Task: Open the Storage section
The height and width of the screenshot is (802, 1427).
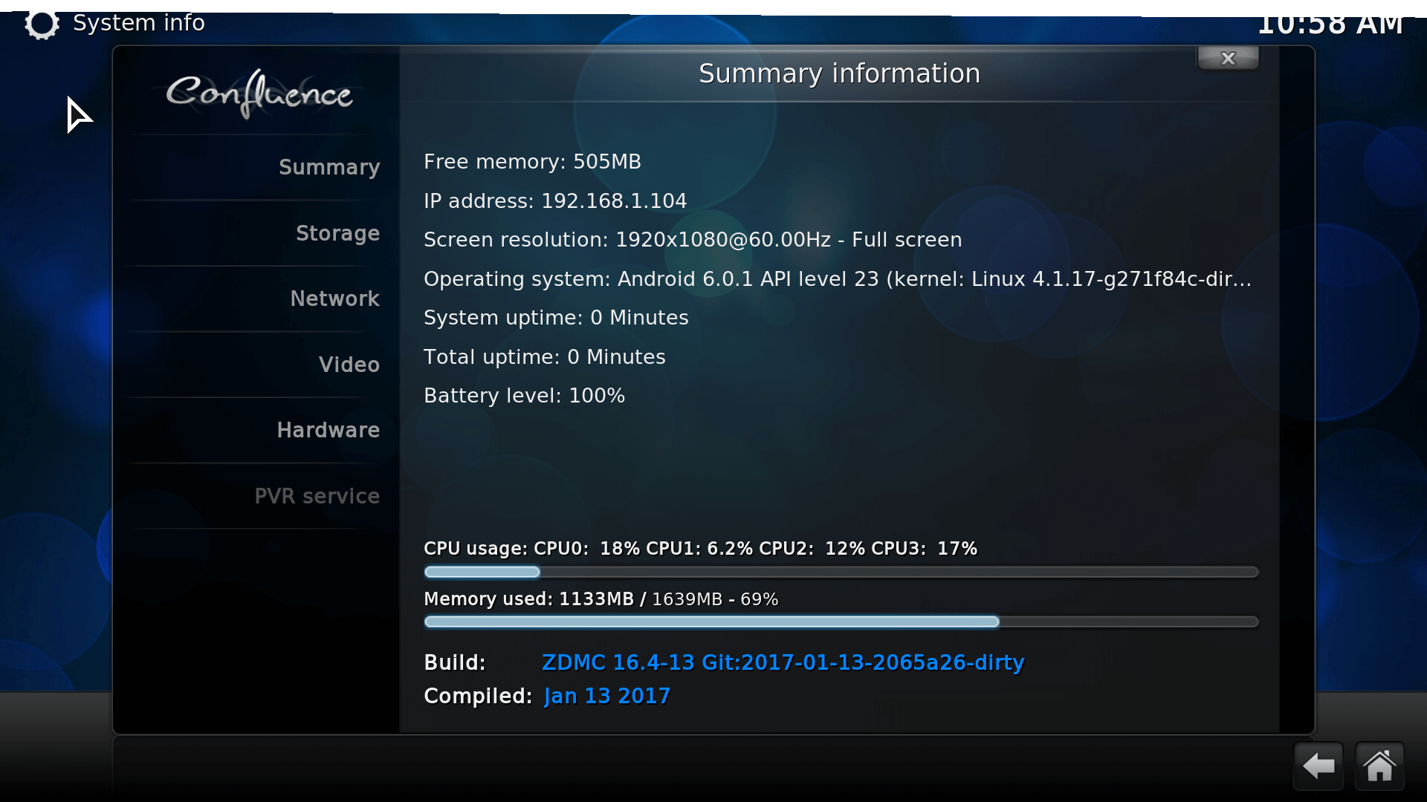Action: pyautogui.click(x=337, y=233)
